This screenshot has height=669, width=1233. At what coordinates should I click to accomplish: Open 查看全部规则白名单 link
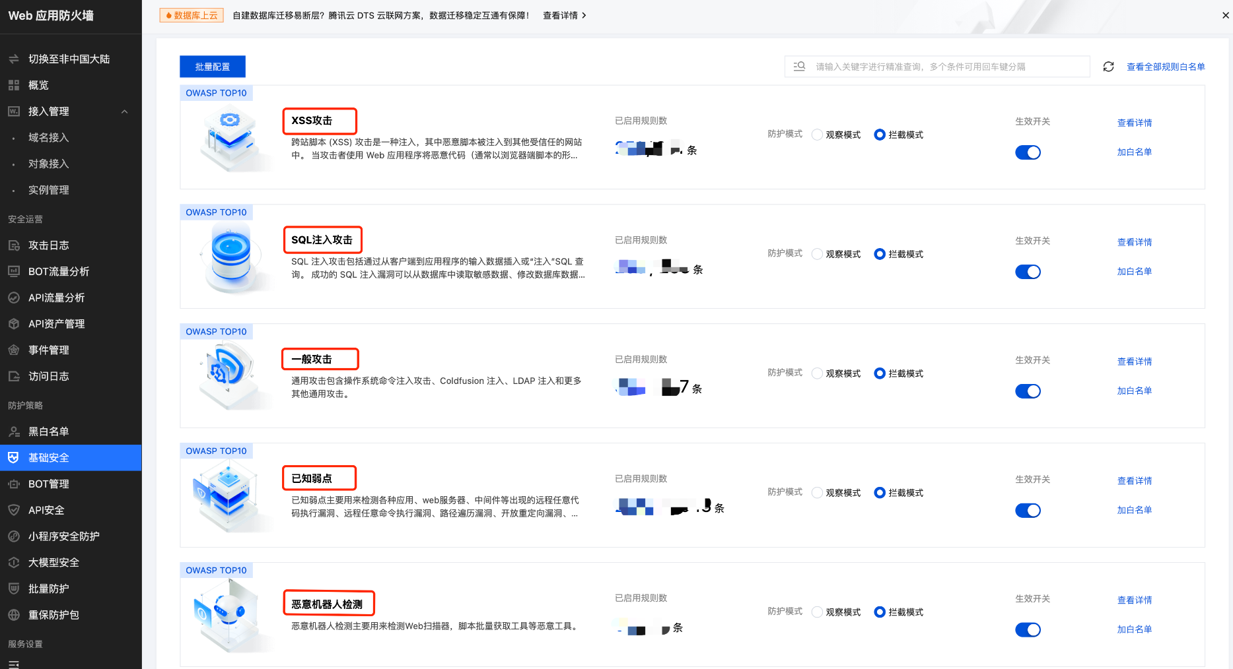coord(1165,66)
